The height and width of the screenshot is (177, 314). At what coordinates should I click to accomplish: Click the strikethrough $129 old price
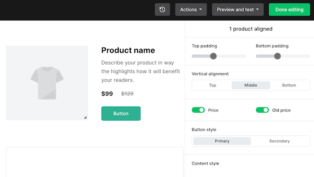tap(127, 94)
